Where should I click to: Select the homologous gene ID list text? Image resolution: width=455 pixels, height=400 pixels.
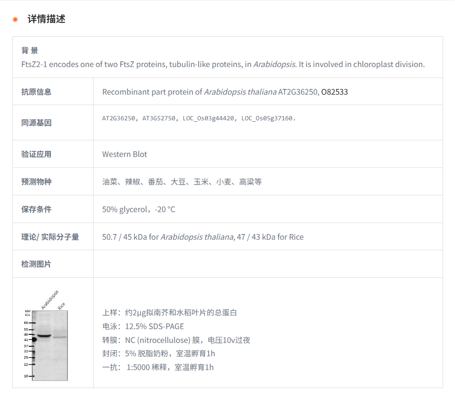click(199, 118)
